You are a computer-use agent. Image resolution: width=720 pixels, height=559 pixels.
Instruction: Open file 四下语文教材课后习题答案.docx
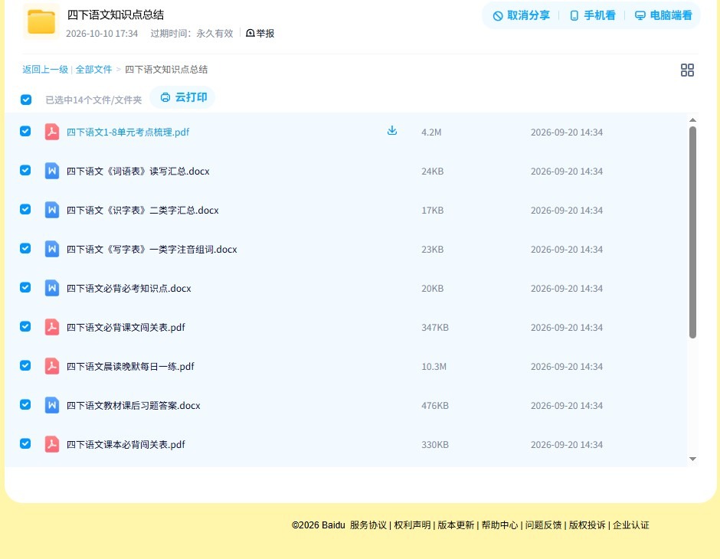pyautogui.click(x=133, y=405)
